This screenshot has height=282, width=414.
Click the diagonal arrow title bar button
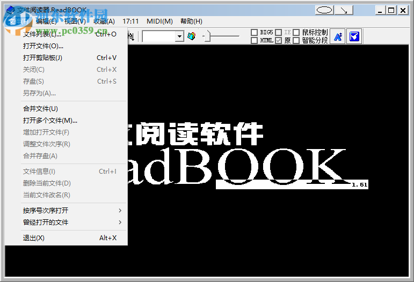point(344,10)
